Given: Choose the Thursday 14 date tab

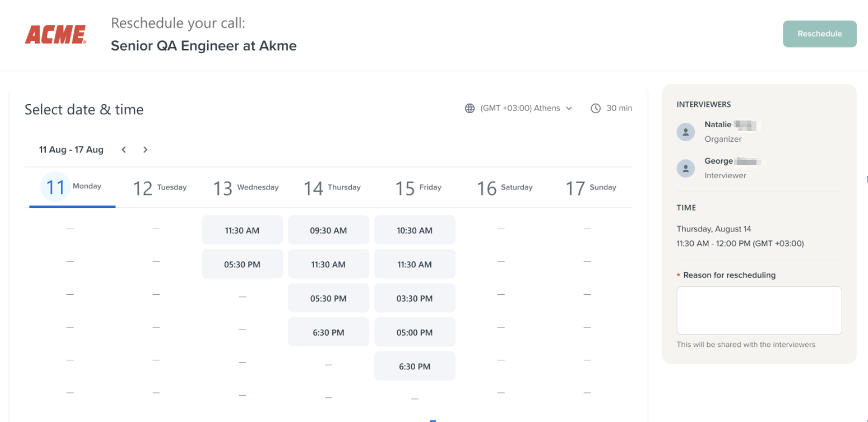Looking at the screenshot, I should point(332,188).
